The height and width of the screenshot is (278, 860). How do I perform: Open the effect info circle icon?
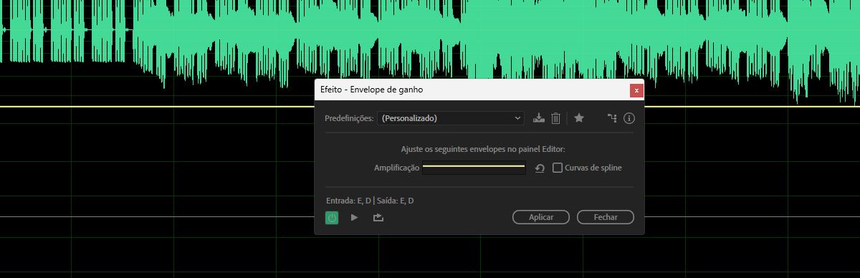tap(629, 118)
